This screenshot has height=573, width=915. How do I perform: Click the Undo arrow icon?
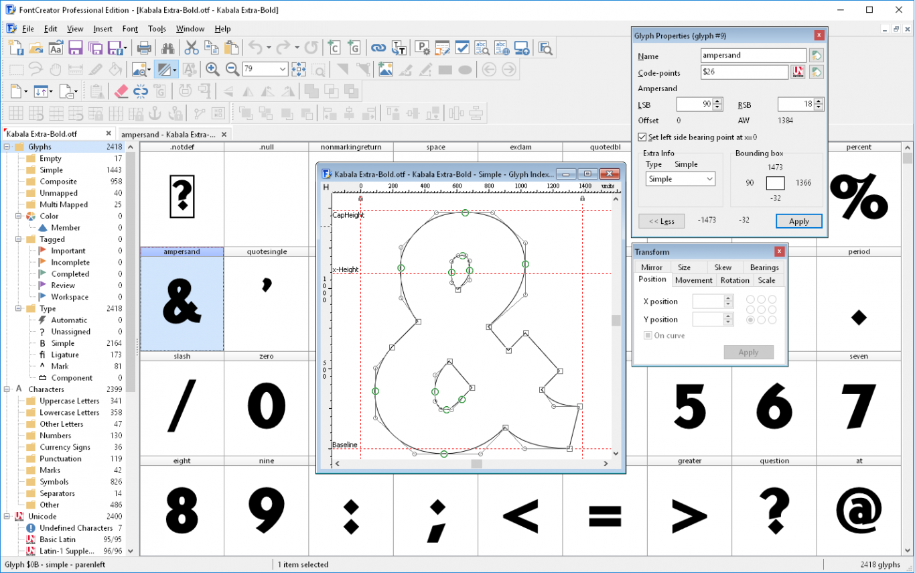[x=255, y=47]
